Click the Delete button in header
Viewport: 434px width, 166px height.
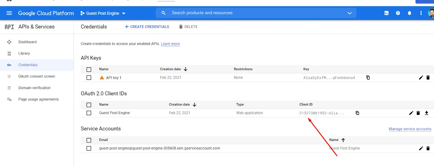[x=188, y=27]
